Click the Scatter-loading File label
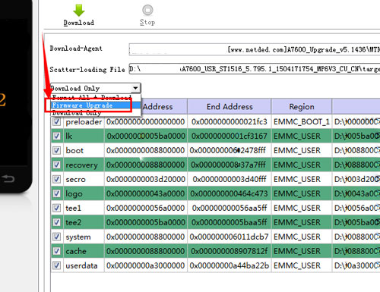This screenshot has width=380, height=292. pyautogui.click(x=87, y=69)
